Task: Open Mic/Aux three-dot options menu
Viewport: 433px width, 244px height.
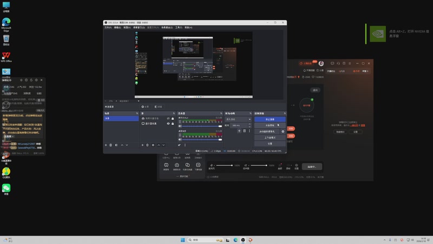Action: coord(180,121)
